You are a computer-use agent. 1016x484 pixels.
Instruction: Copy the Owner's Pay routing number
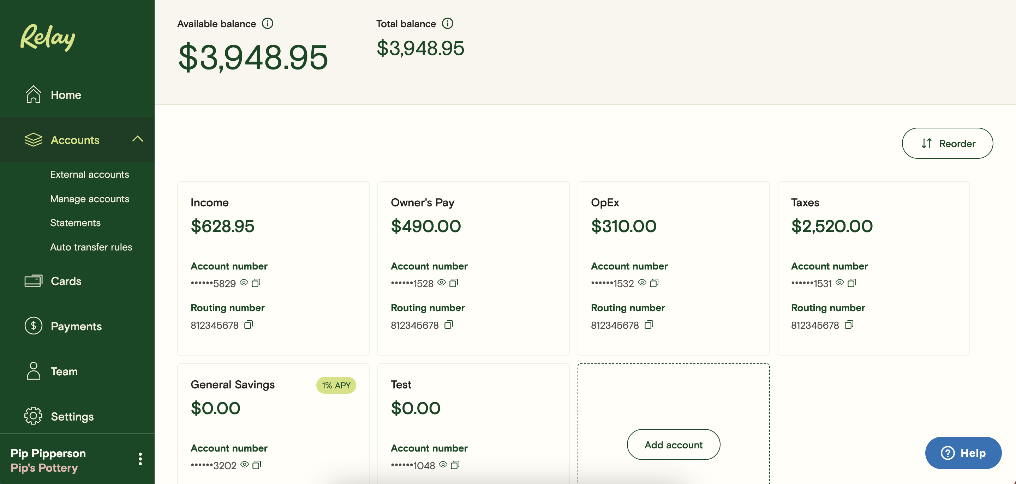point(448,325)
